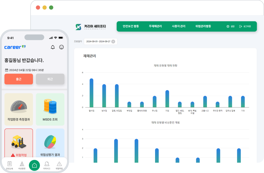The width and height of the screenshot is (264, 173).
Task: Open 안전교육 in the bottom navigation
Action: click(9, 165)
